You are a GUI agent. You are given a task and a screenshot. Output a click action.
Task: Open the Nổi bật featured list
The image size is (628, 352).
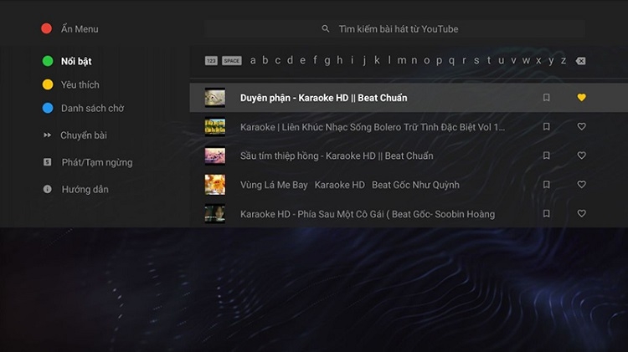coord(76,61)
